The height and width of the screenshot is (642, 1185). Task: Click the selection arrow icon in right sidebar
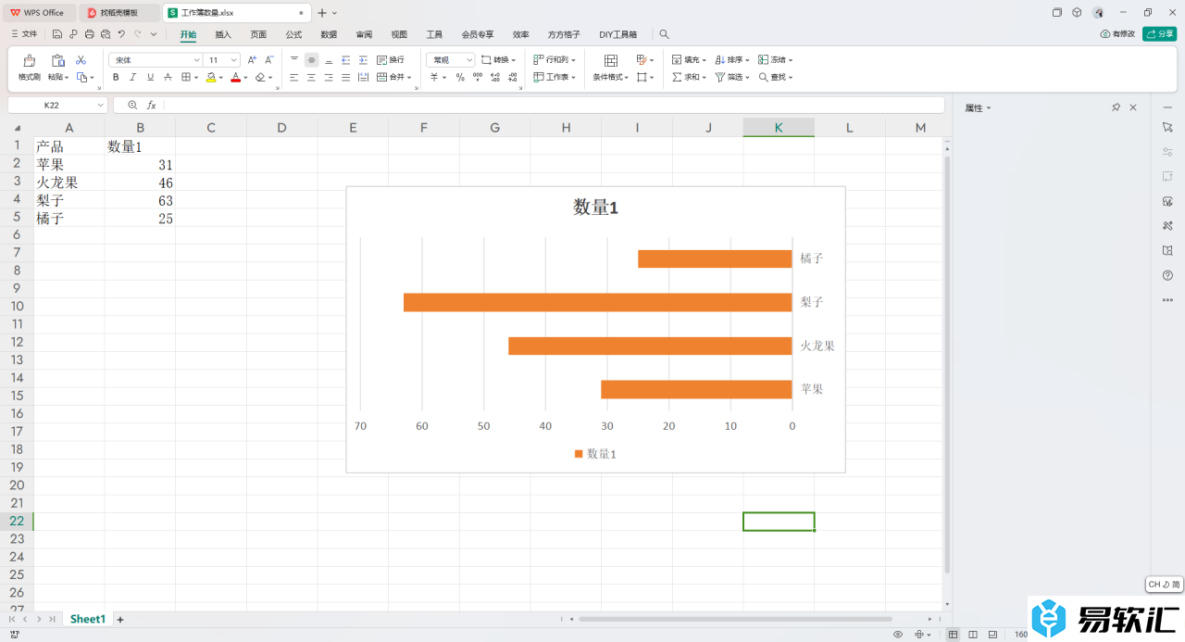coord(1167,126)
